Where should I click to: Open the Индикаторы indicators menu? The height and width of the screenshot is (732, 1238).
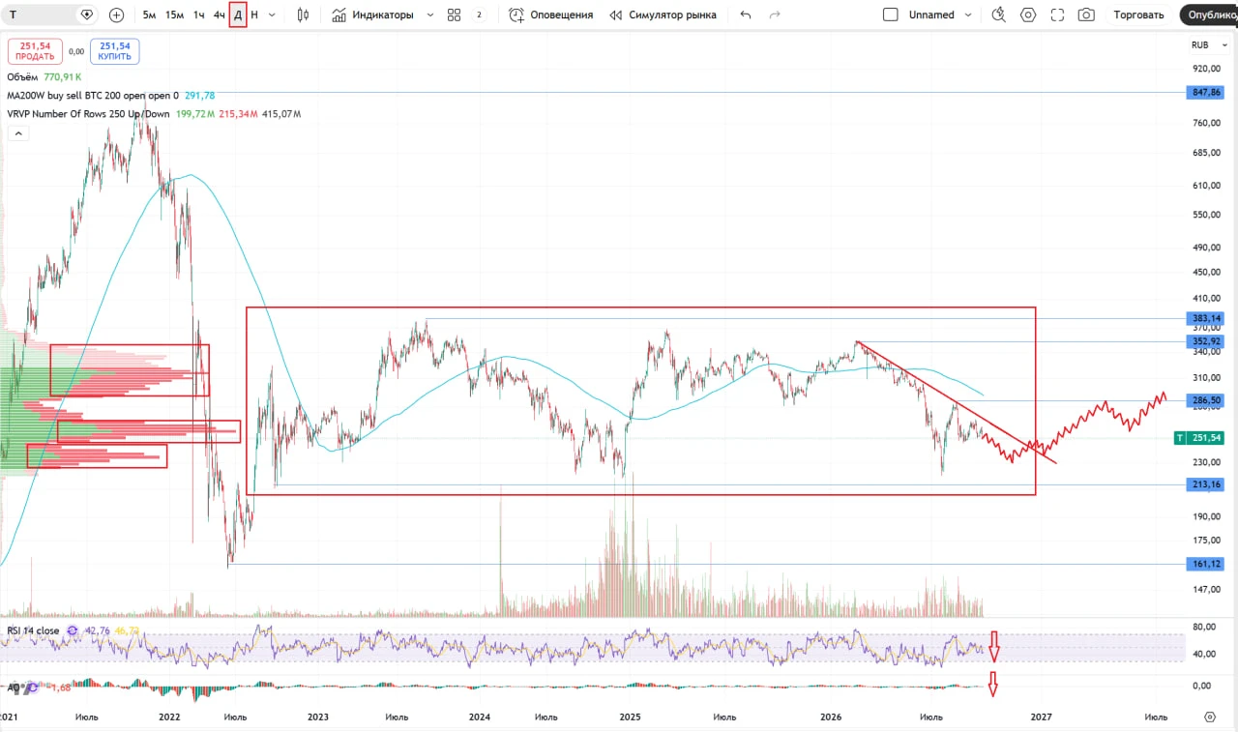tap(372, 15)
